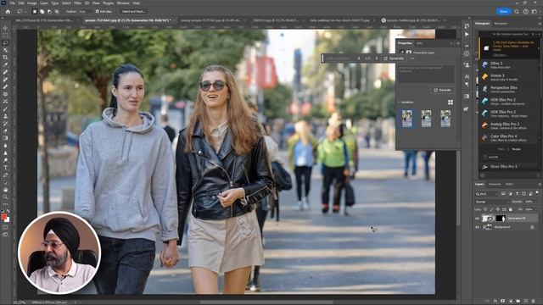Click the layer style fx icon

pyautogui.click(x=495, y=302)
